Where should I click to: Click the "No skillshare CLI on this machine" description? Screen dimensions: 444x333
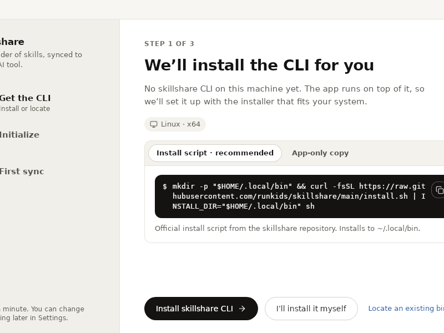pyautogui.click(x=284, y=95)
